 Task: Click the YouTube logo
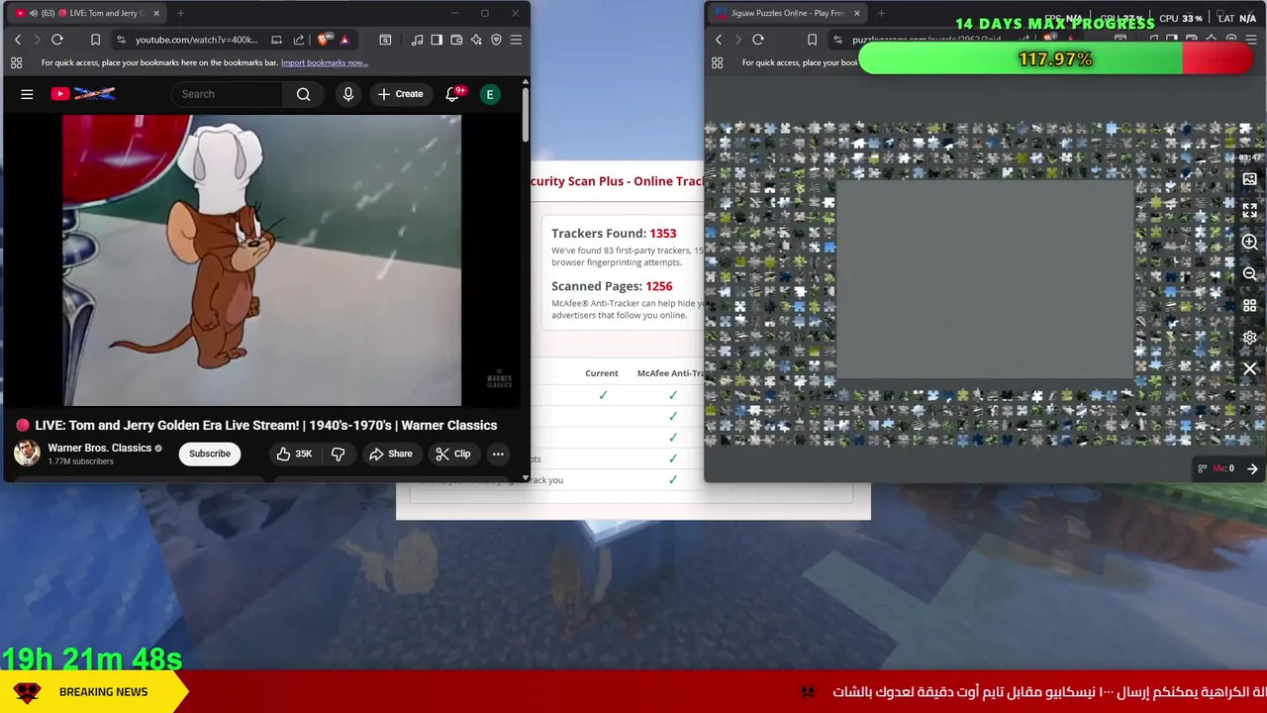pyautogui.click(x=83, y=94)
